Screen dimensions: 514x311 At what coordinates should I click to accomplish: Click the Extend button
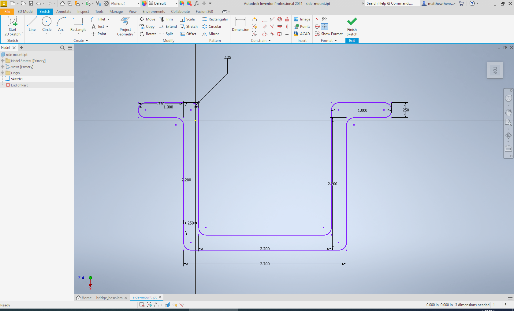tap(168, 27)
